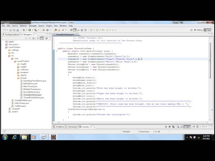This screenshot has height=161, width=215.
Task: Click the taskbar clock showing 4:24 PM
Action: point(206,137)
